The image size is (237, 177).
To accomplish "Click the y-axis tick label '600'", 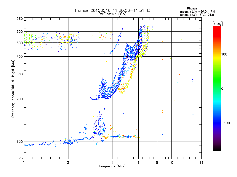I will 20,32.
